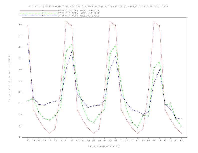
Task: Click x-axis tick label 24
Action: pos(72,140)
